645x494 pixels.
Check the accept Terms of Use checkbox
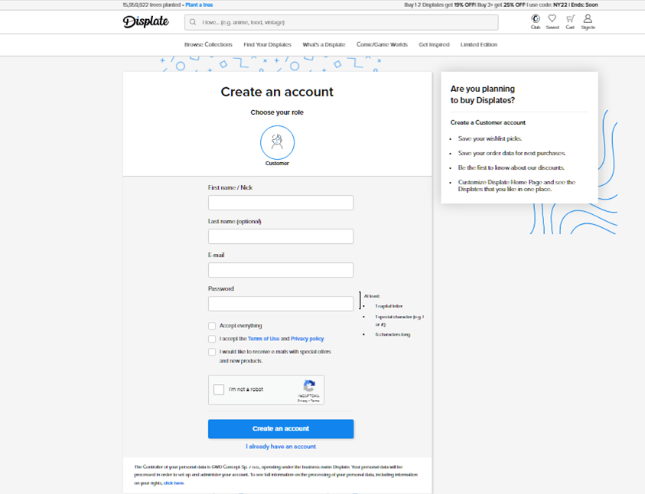[x=212, y=339]
